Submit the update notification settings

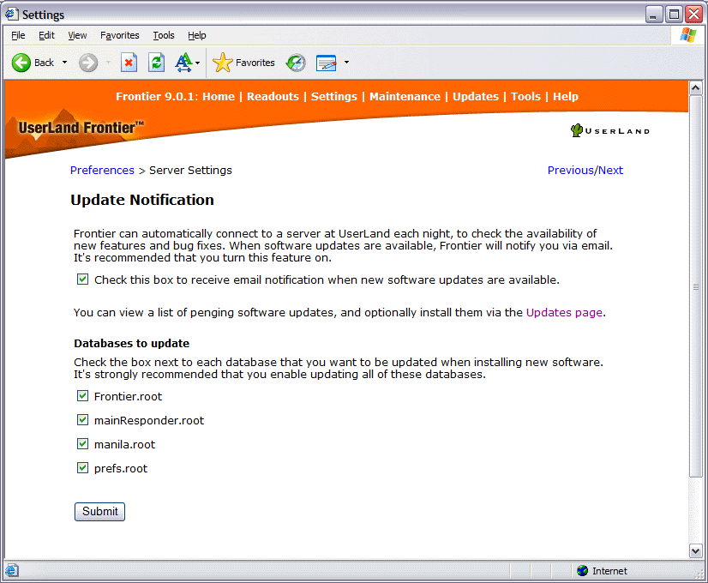pos(99,512)
